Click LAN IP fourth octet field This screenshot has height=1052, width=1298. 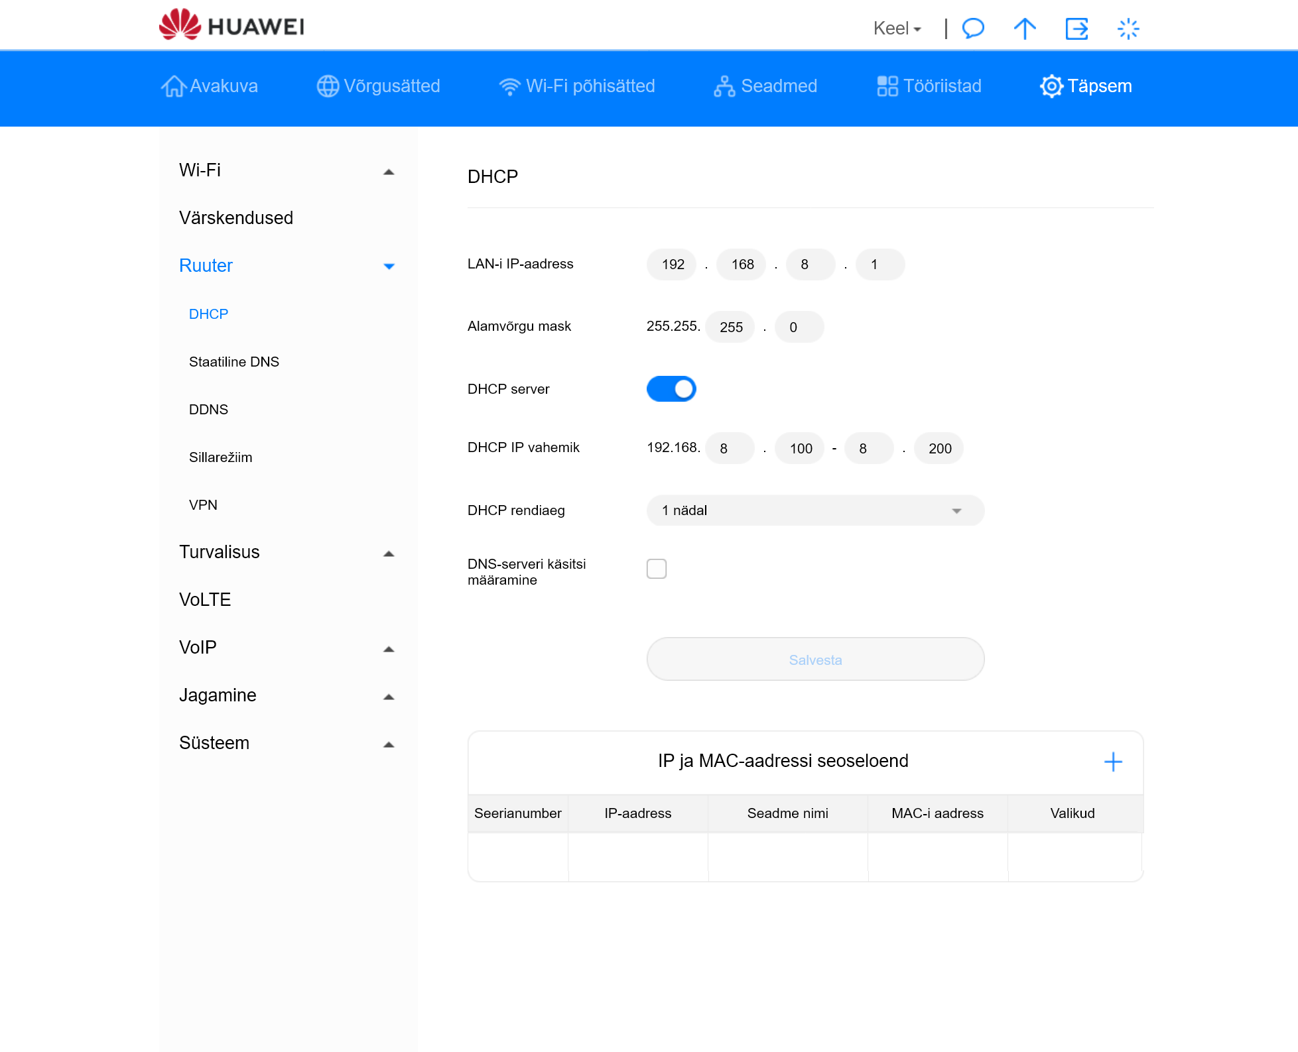tap(880, 264)
